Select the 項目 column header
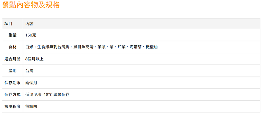The width and height of the screenshot is (263, 114). pos(8,24)
